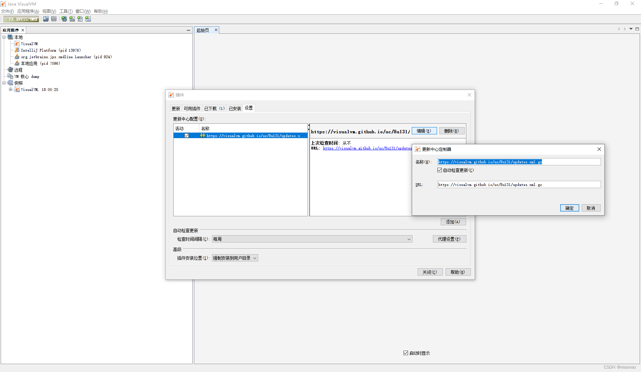Switch to the 已下载 (1) tab

tap(214, 108)
